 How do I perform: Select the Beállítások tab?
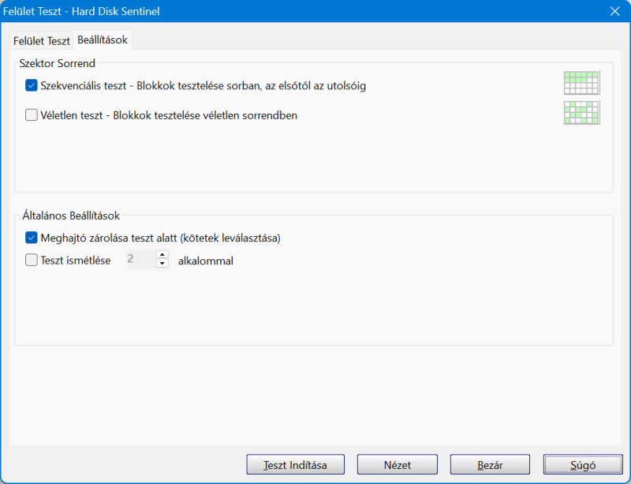(x=103, y=40)
